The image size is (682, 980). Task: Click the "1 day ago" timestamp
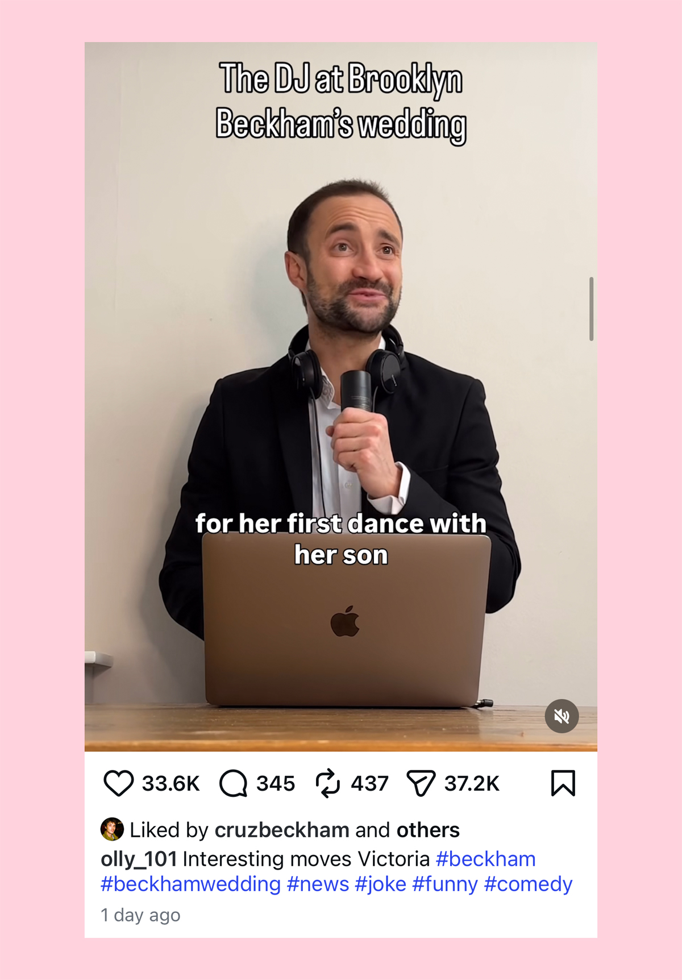point(140,915)
